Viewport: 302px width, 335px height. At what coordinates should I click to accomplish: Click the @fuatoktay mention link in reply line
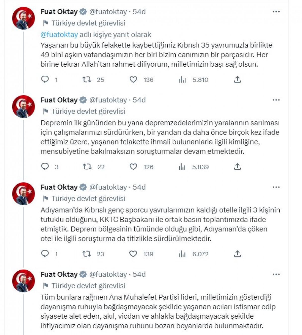(x=59, y=34)
